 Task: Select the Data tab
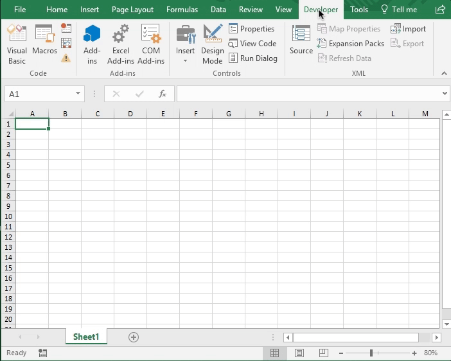click(218, 10)
